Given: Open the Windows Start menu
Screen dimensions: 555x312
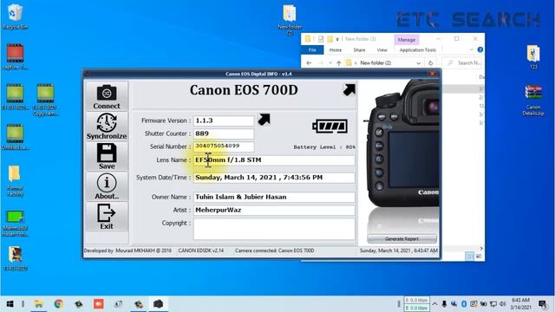Looking at the screenshot, I should click(10, 304).
